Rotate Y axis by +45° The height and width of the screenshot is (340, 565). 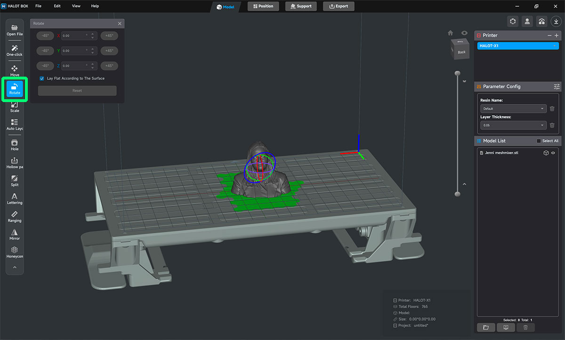click(x=109, y=50)
